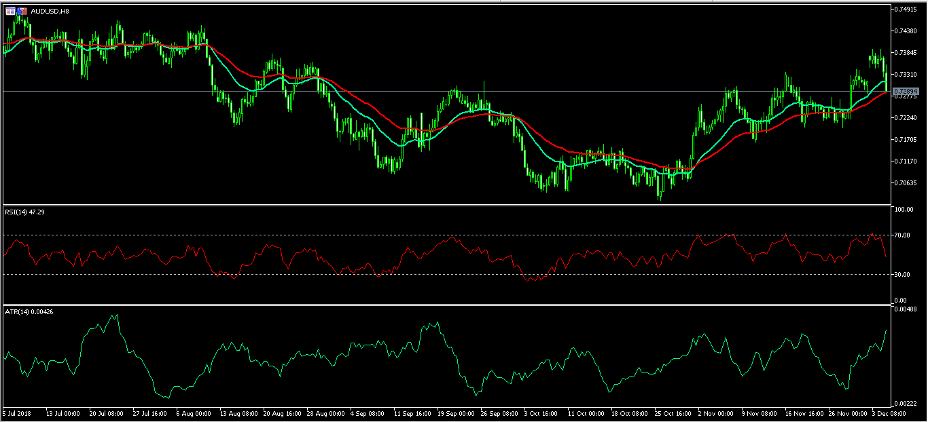Click the AUDUSD,H8 chart title
Image resolution: width=928 pixels, height=422 pixels.
[x=50, y=11]
